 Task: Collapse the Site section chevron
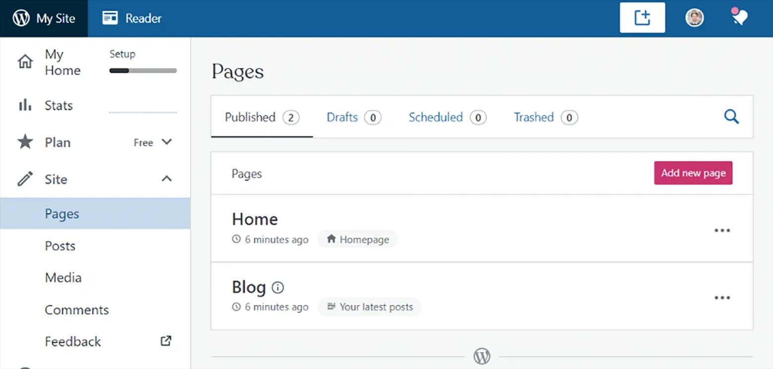pyautogui.click(x=167, y=179)
